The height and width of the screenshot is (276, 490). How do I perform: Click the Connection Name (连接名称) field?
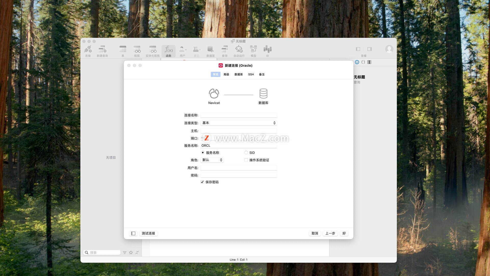coord(239,115)
